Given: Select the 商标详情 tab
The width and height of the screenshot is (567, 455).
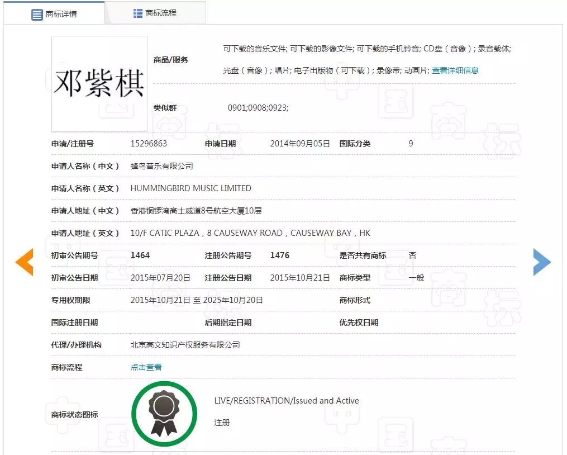Looking at the screenshot, I should [61, 15].
